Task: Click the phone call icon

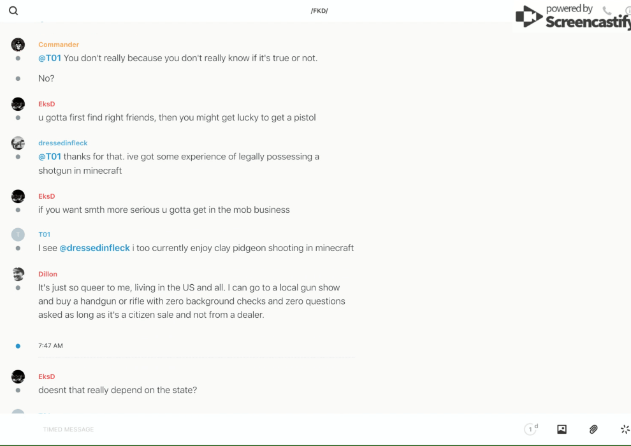Action: coord(607,11)
